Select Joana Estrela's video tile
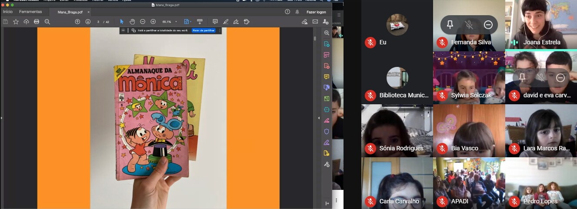The height and width of the screenshot is (209, 577). point(541,25)
